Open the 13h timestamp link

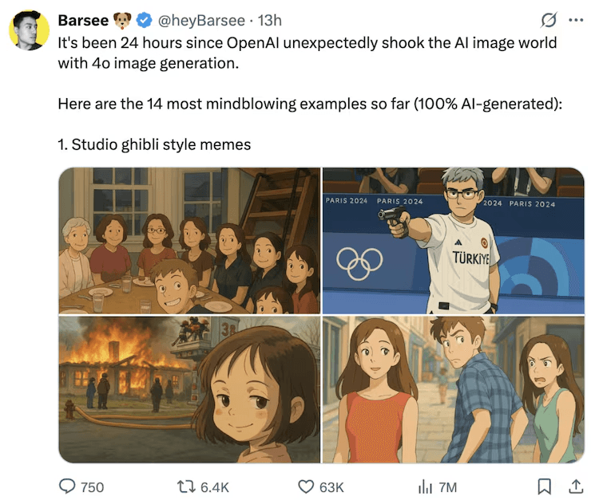pos(270,20)
